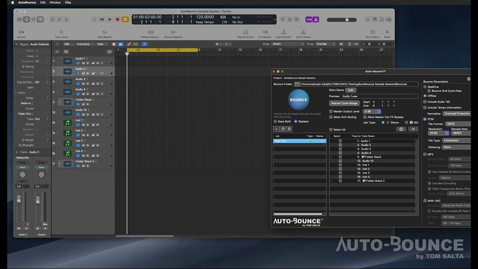Toggle Smart Controls button
The height and width of the screenshot is (269, 478).
[x=52, y=19]
